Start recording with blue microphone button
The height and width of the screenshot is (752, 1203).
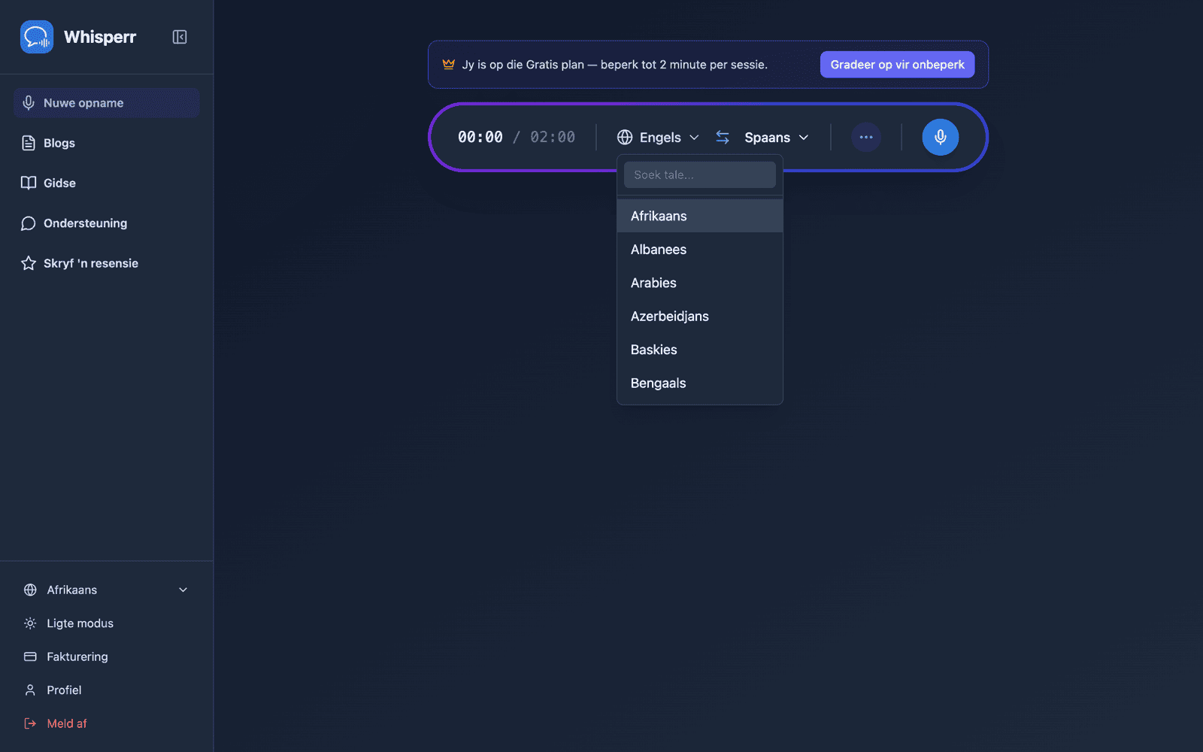tap(940, 137)
